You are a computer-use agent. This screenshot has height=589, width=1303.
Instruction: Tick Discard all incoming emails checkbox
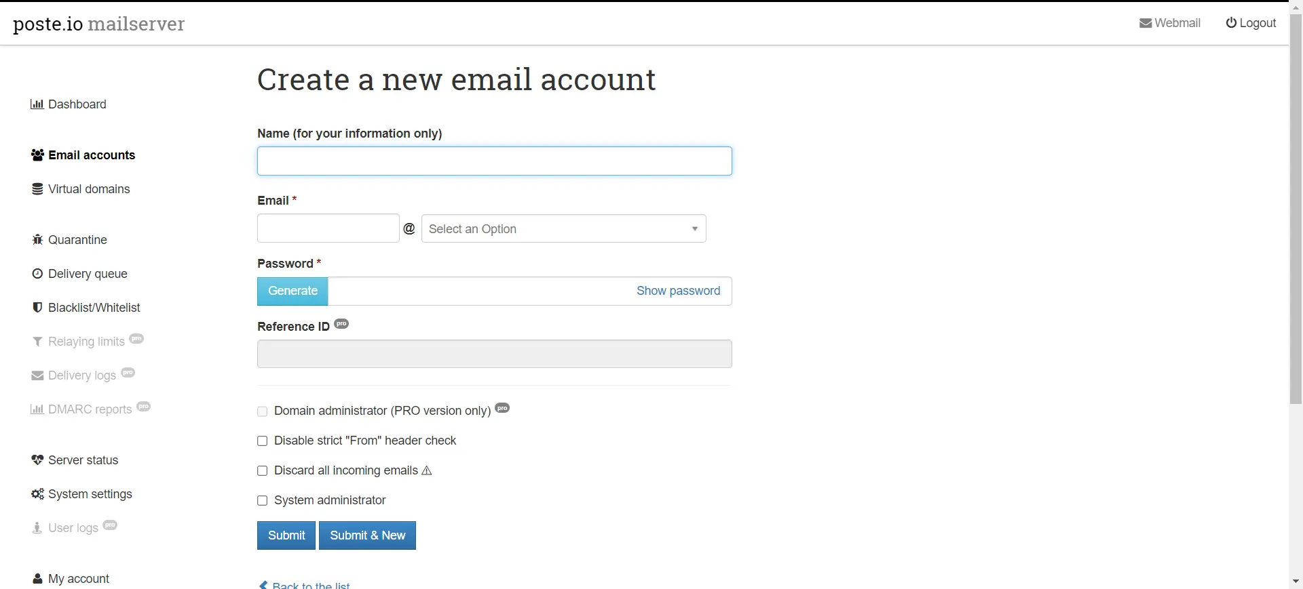[x=263, y=471]
